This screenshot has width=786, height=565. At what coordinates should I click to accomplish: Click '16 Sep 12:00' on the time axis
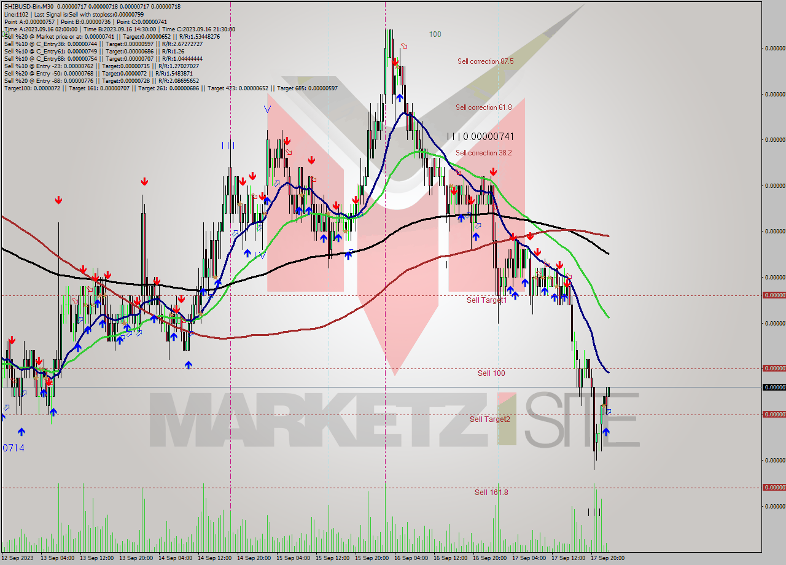tap(451, 558)
